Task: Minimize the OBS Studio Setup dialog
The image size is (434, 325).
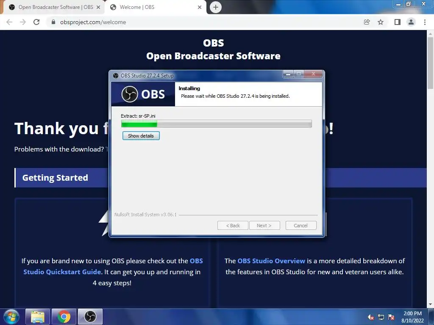Action: [288, 74]
